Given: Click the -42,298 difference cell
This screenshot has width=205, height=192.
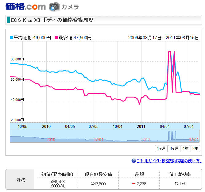Looking at the screenshot, I should pyautogui.click(x=139, y=184).
